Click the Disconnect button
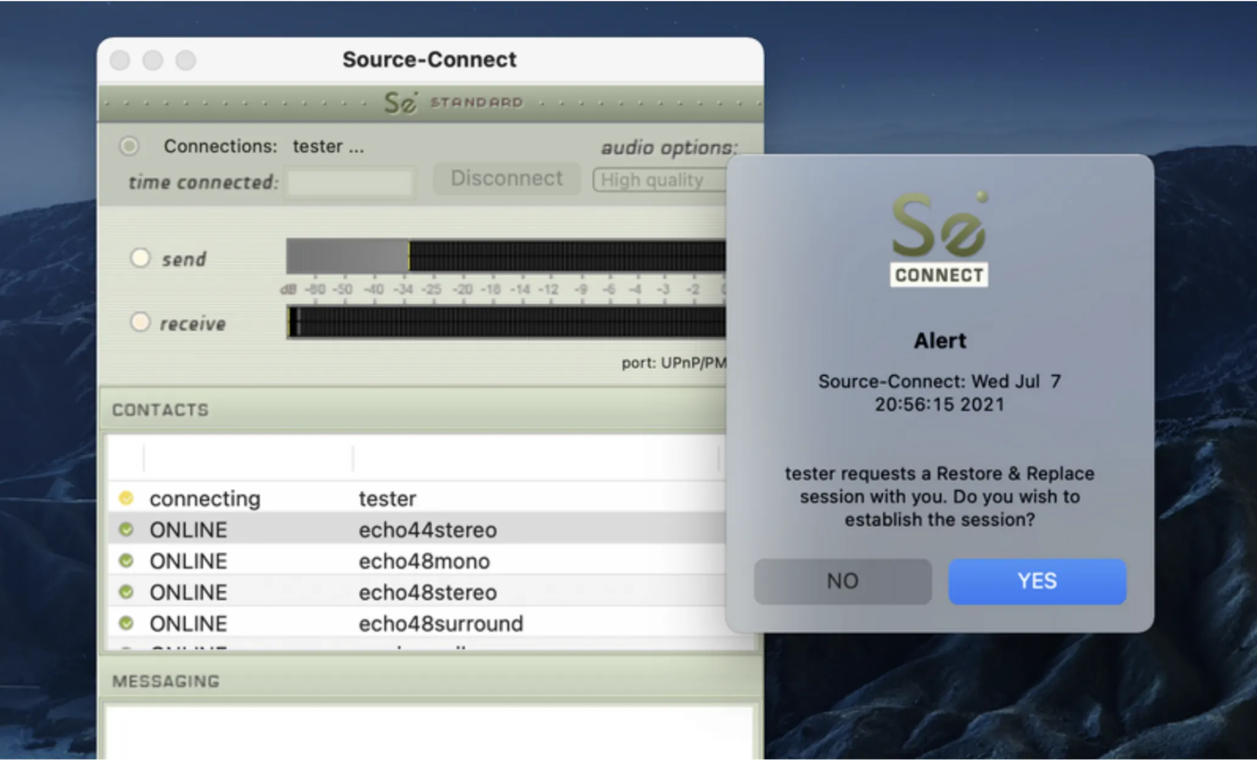The image size is (1257, 760). point(507,178)
